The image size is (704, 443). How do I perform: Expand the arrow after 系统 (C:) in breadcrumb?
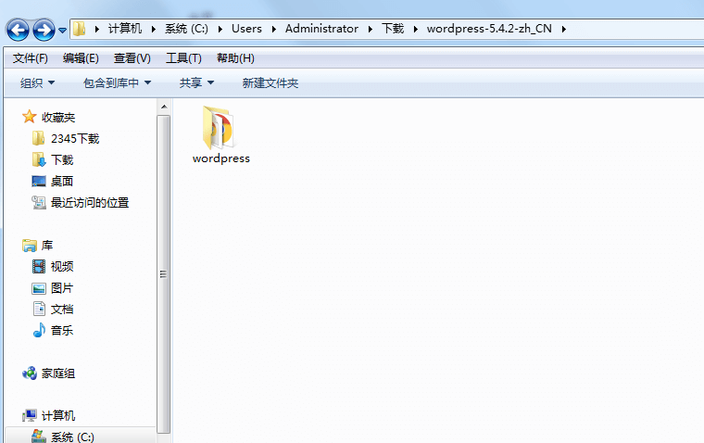[220, 30]
